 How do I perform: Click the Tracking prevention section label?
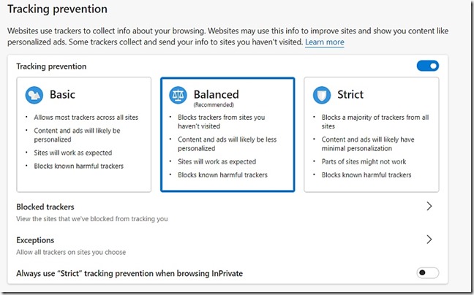(x=51, y=66)
